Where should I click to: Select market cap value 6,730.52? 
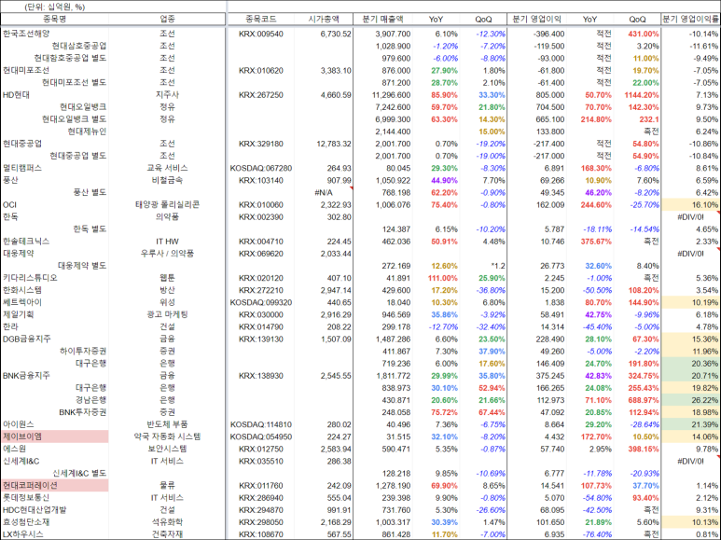click(x=336, y=34)
